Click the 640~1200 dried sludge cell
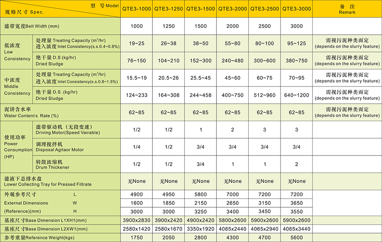 (296, 95)
